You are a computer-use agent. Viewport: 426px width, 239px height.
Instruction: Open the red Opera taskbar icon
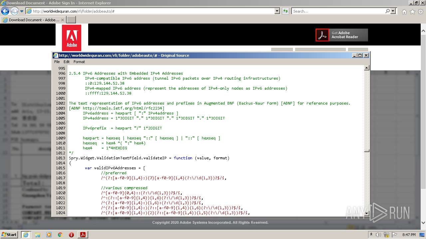click(71, 235)
